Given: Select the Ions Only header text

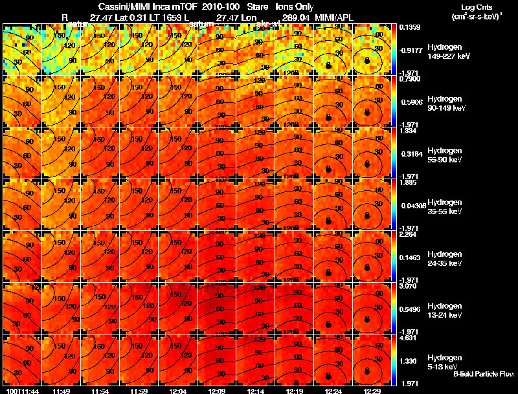Looking at the screenshot, I should coord(295,6).
